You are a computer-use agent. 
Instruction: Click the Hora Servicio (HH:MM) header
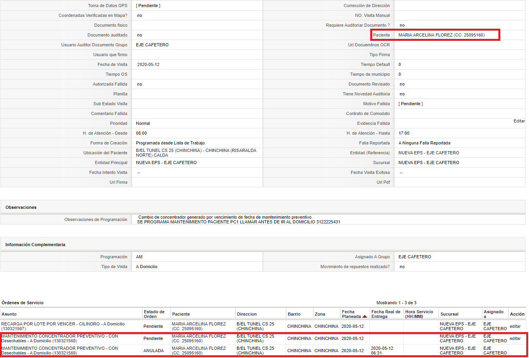tap(419, 314)
